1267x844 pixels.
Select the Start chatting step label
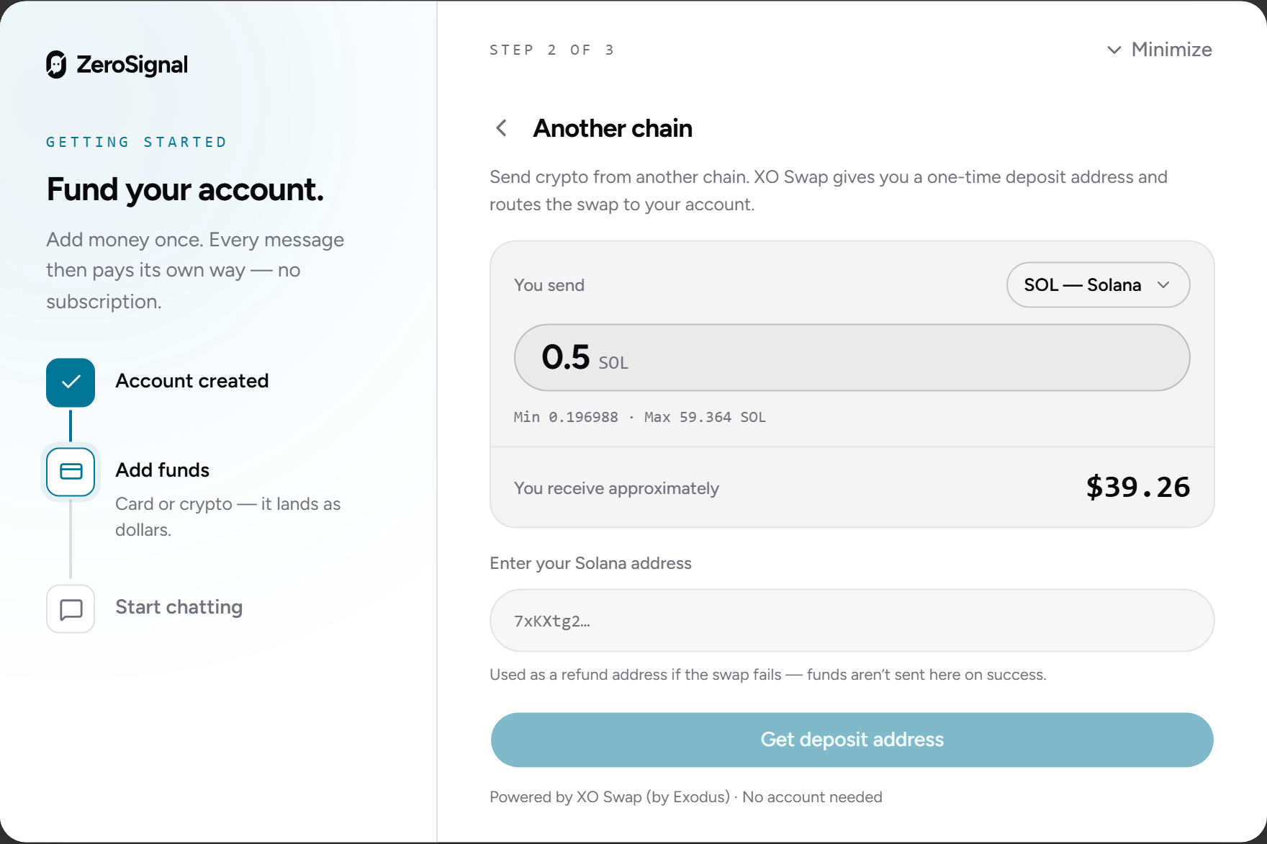click(x=179, y=607)
